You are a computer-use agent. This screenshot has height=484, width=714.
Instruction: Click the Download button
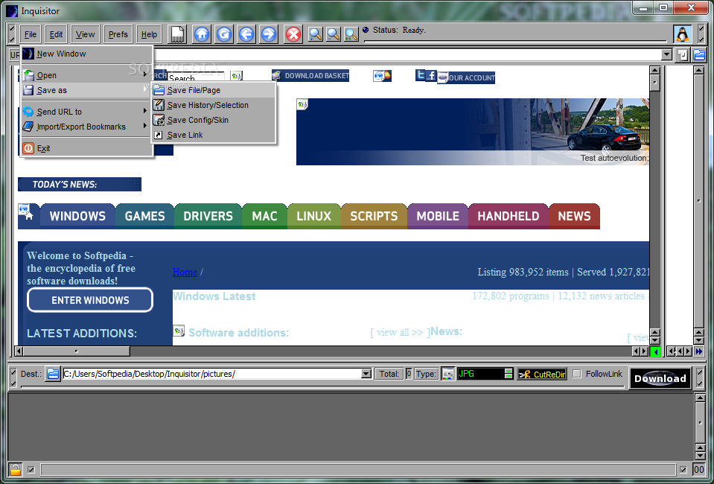tap(660, 378)
